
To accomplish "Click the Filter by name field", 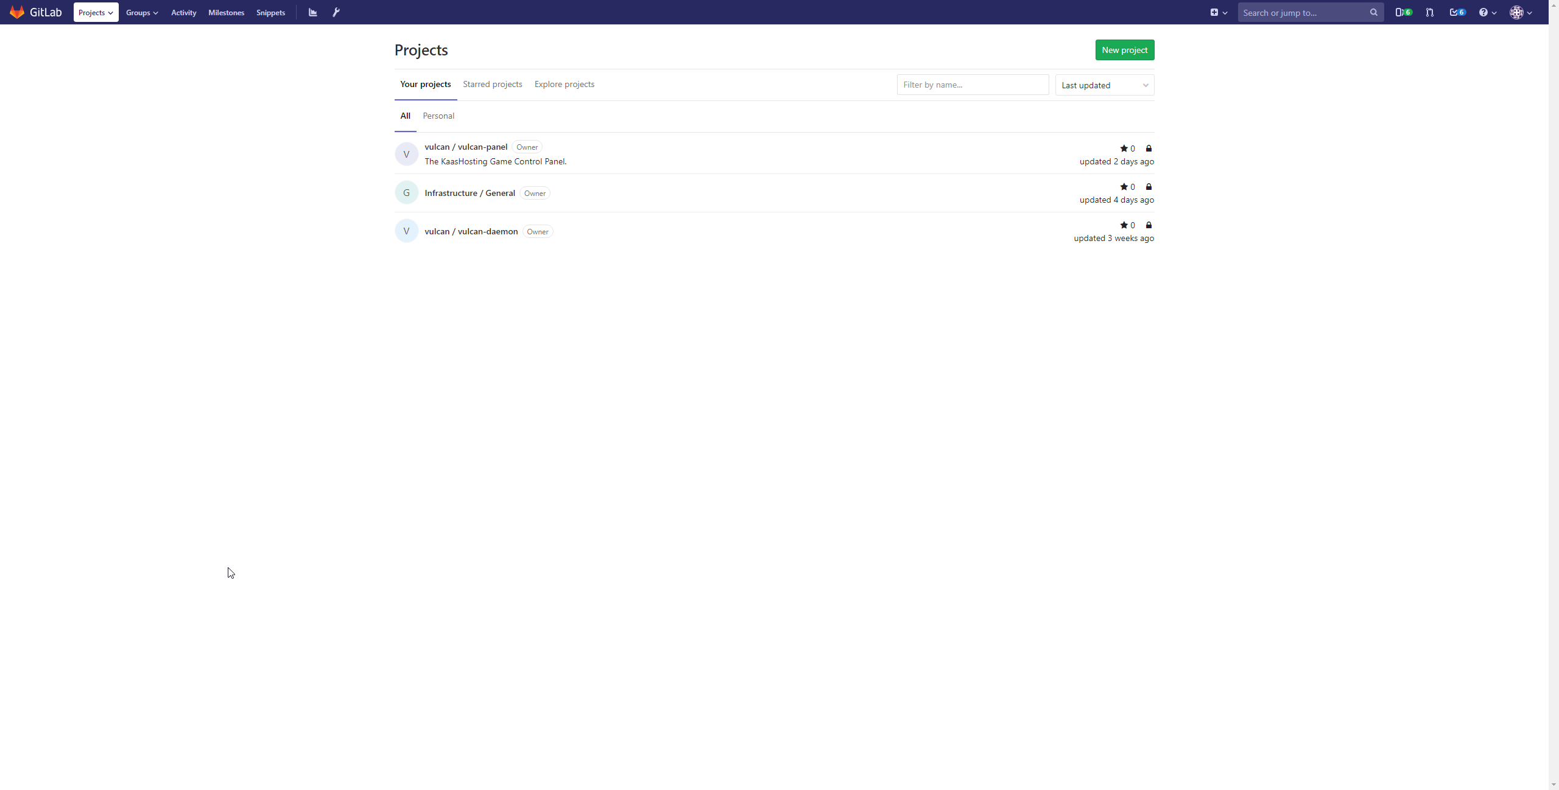I will point(973,85).
